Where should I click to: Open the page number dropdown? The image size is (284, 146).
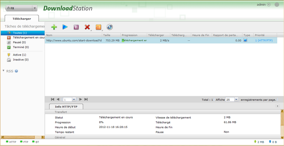[74, 99]
